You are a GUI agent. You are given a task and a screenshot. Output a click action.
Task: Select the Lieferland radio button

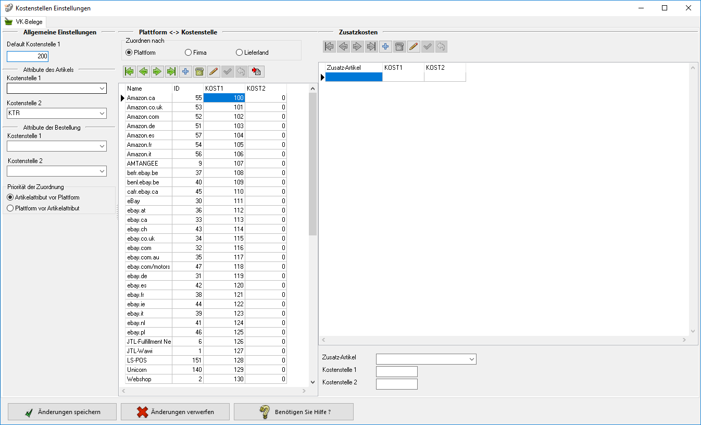coord(240,53)
